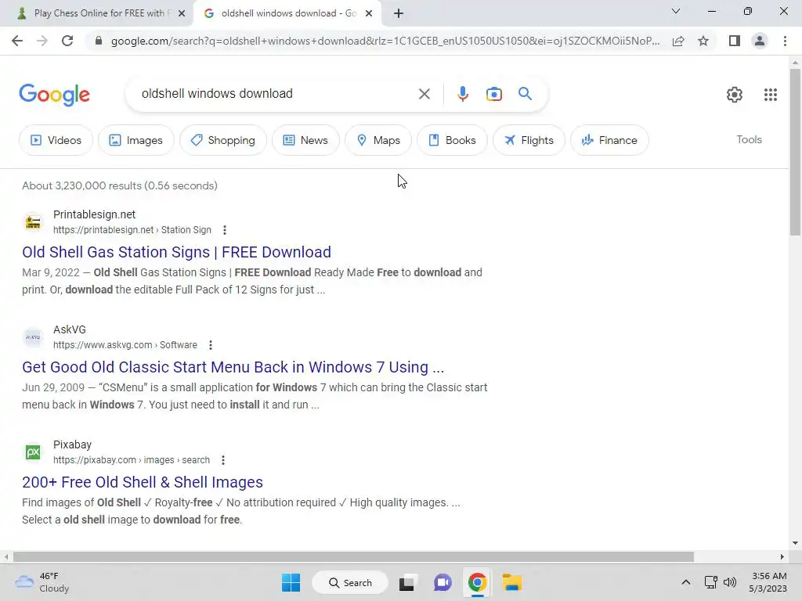Go to Google homepage logo

coord(54,95)
